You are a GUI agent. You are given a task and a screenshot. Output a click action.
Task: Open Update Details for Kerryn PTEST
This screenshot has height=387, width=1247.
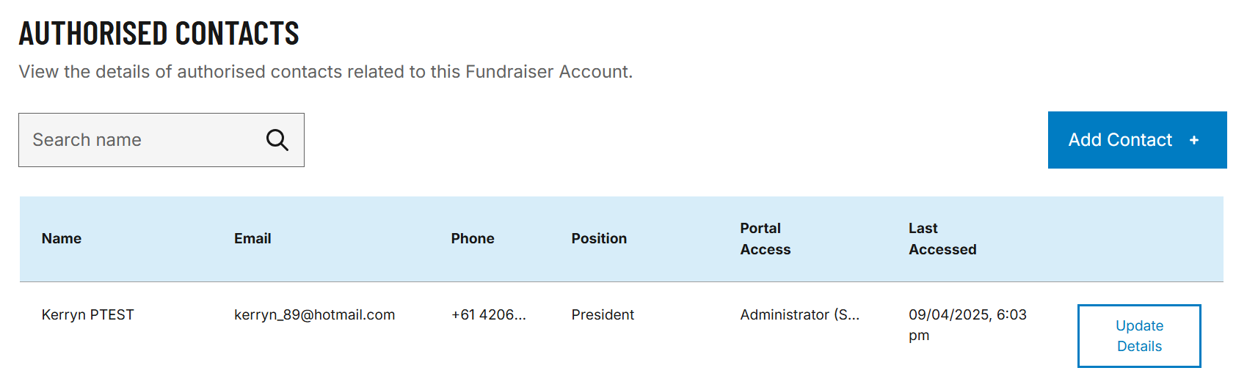click(1139, 336)
